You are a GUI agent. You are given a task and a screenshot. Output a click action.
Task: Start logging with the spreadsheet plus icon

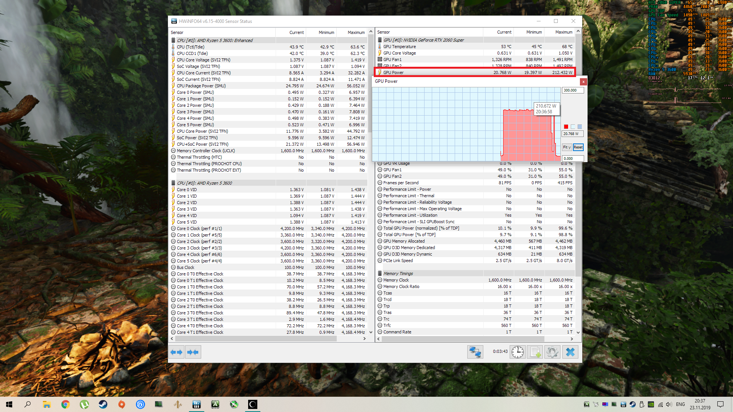[x=535, y=352]
